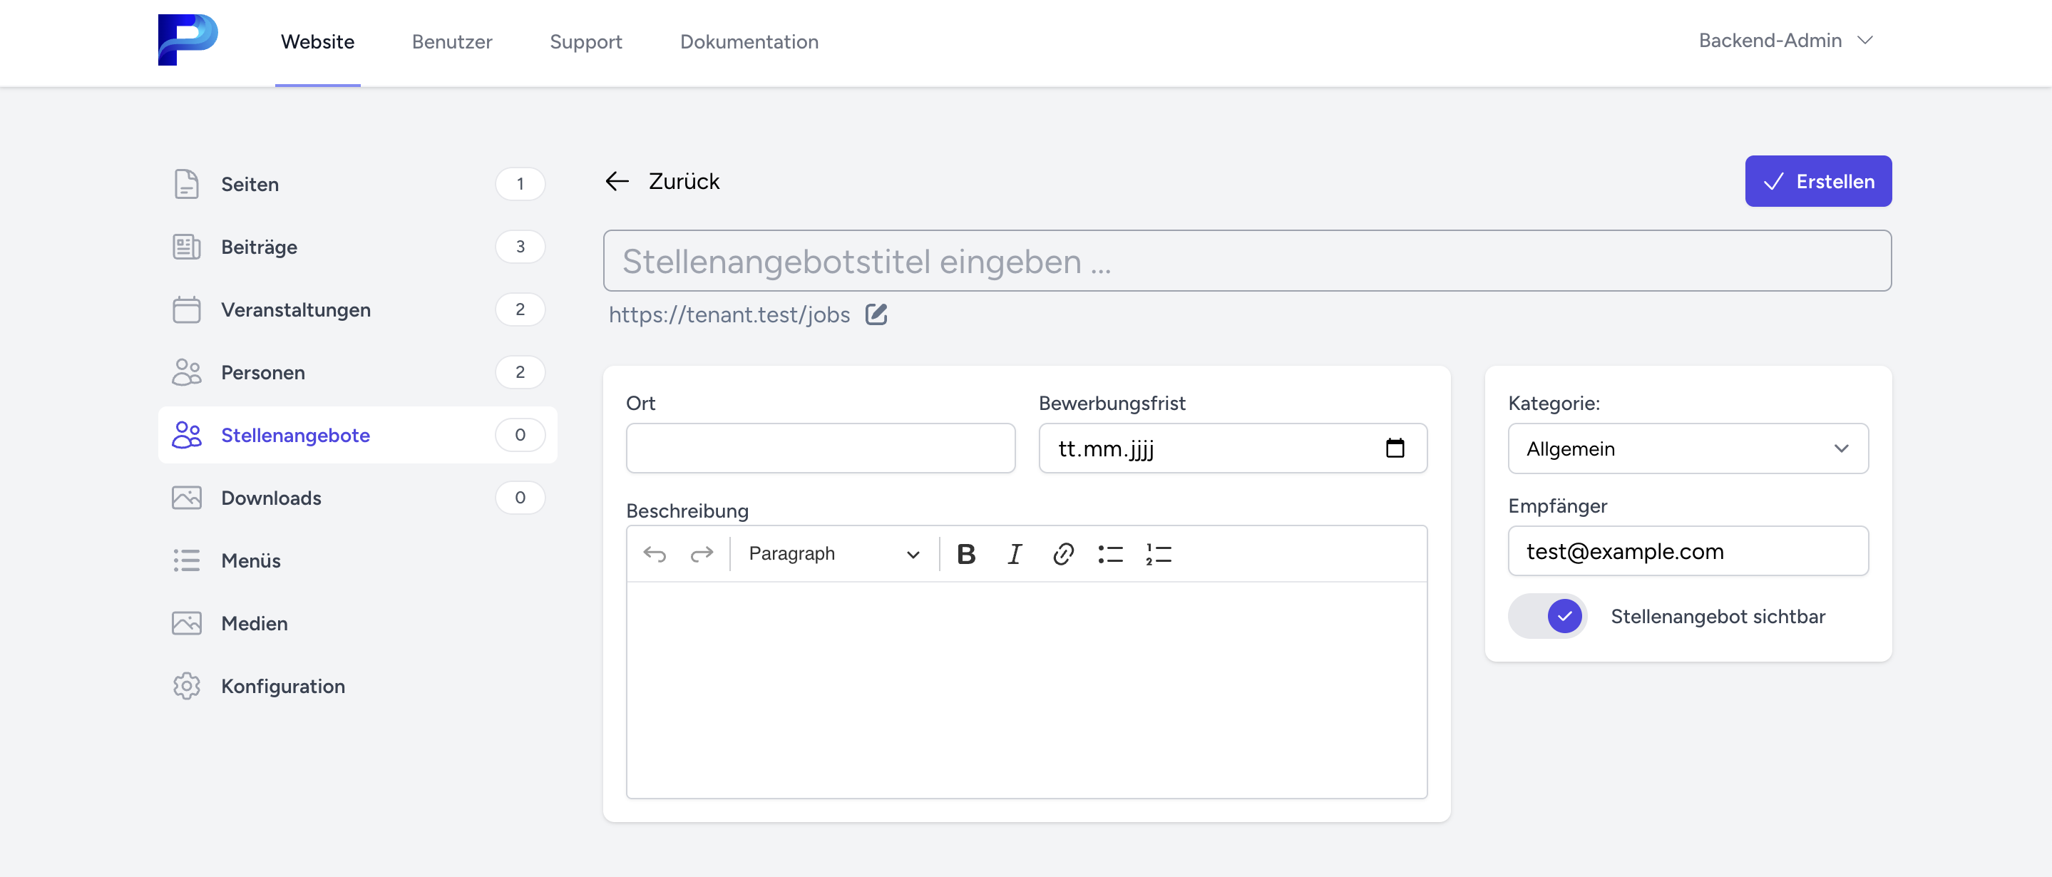The width and height of the screenshot is (2052, 877).
Task: Click the undo arrow in editor
Action: 655,553
